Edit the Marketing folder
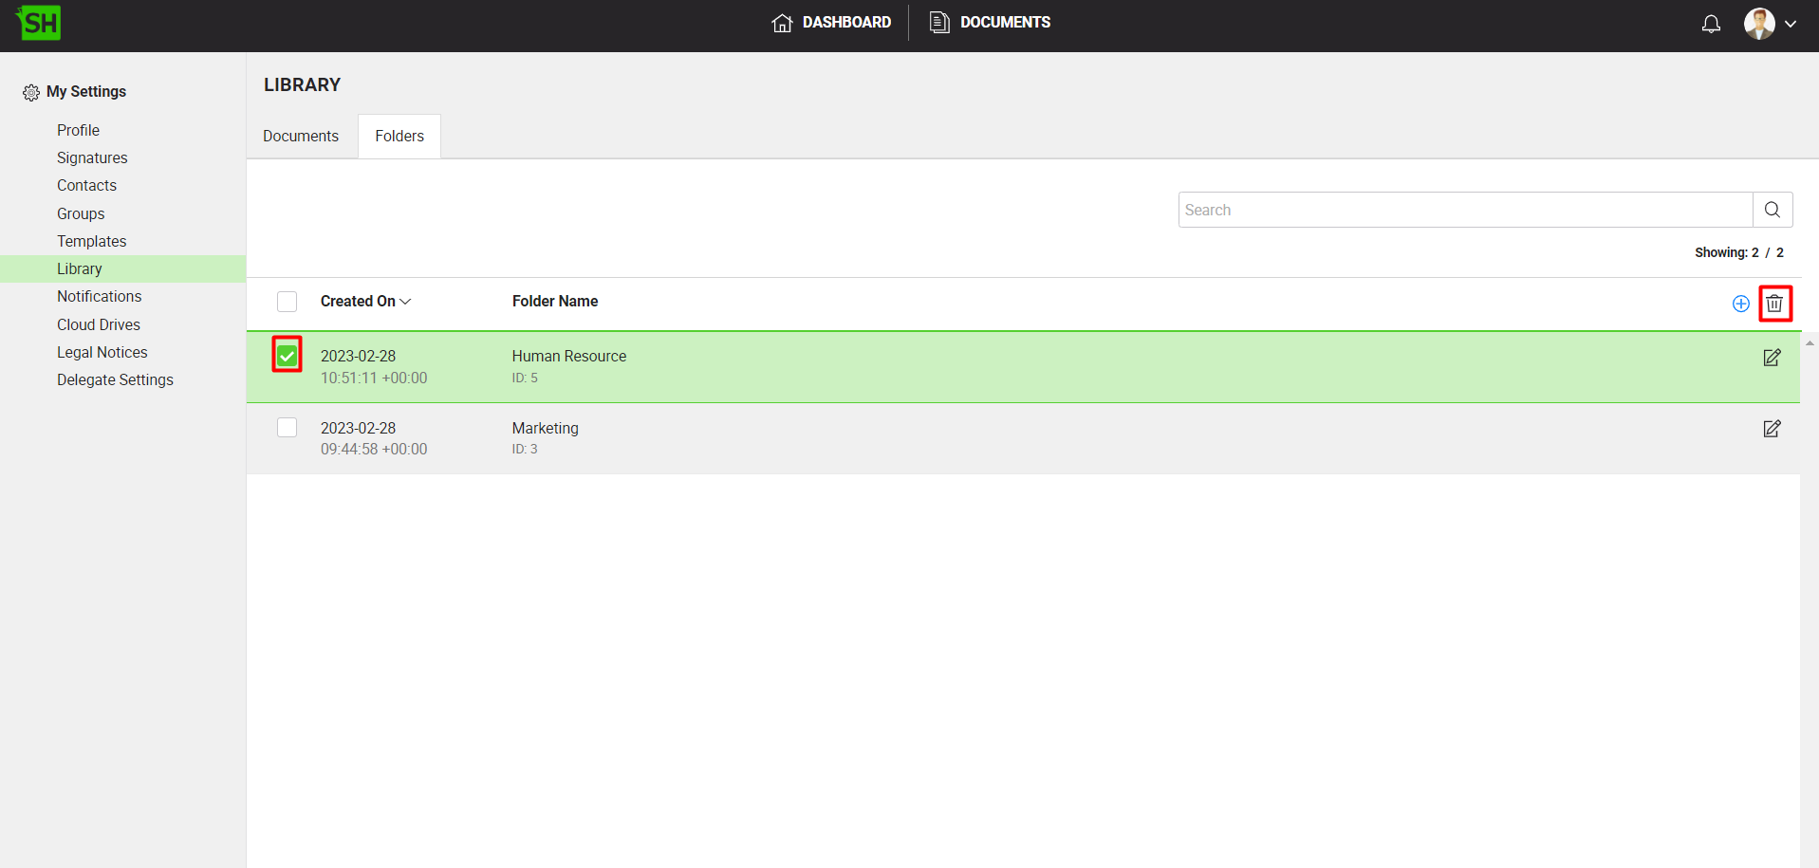The height and width of the screenshot is (868, 1819). 1772,429
